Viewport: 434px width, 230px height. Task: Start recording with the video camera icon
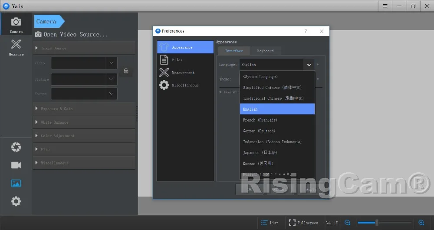(16, 165)
